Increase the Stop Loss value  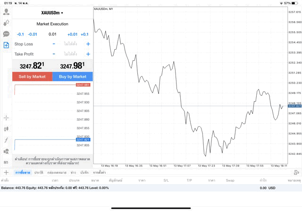coord(88,44)
